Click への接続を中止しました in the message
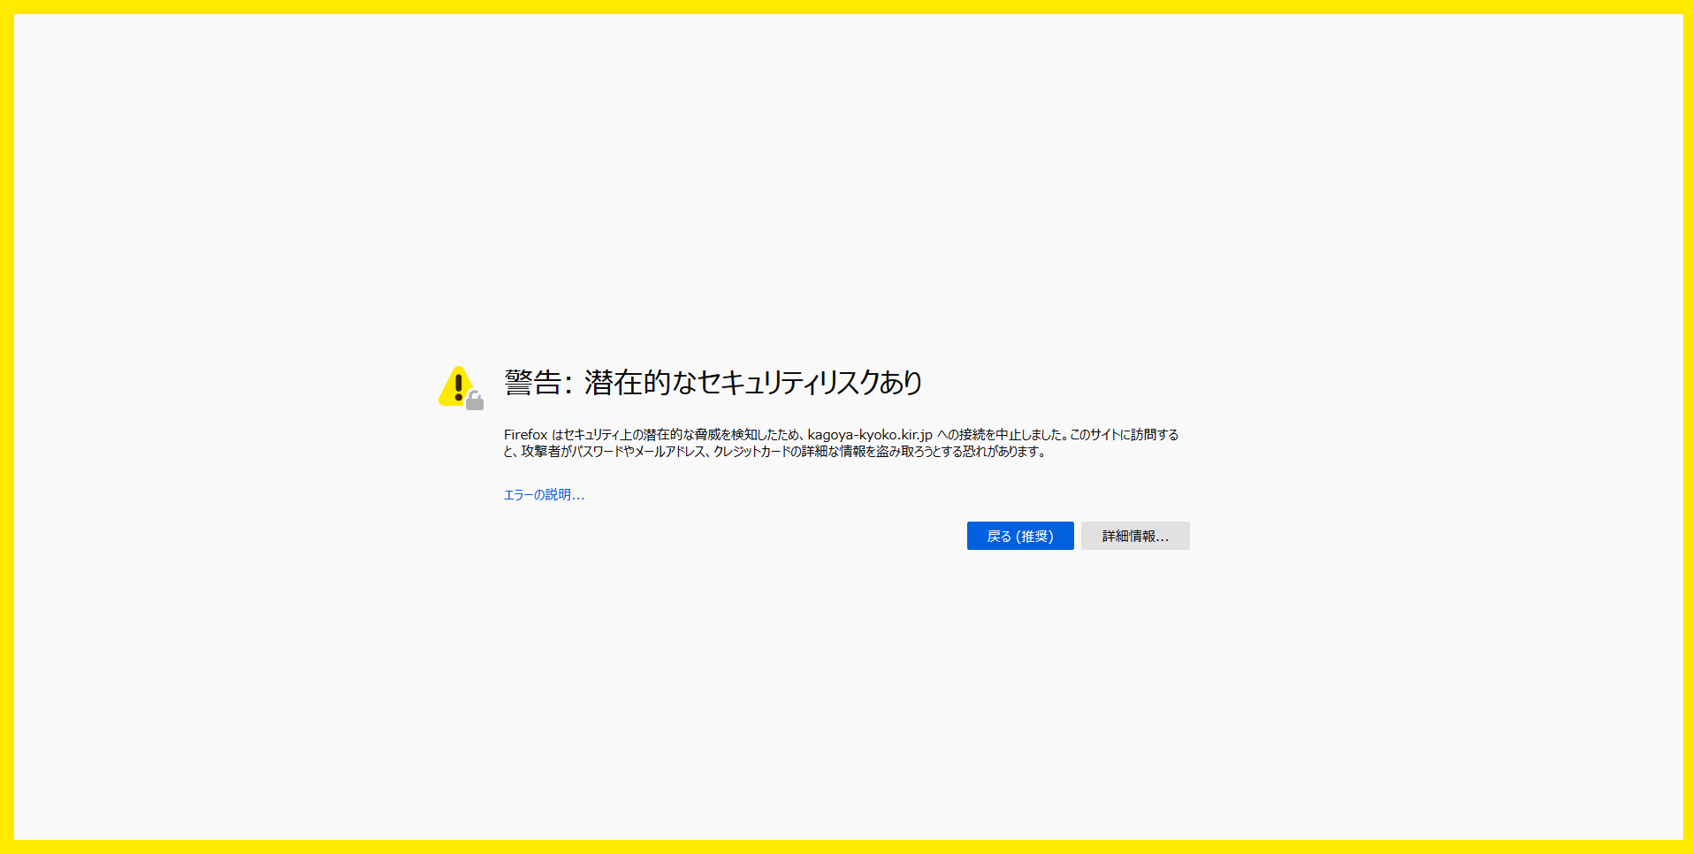Screen dimensions: 1693x854 tap(1001, 435)
